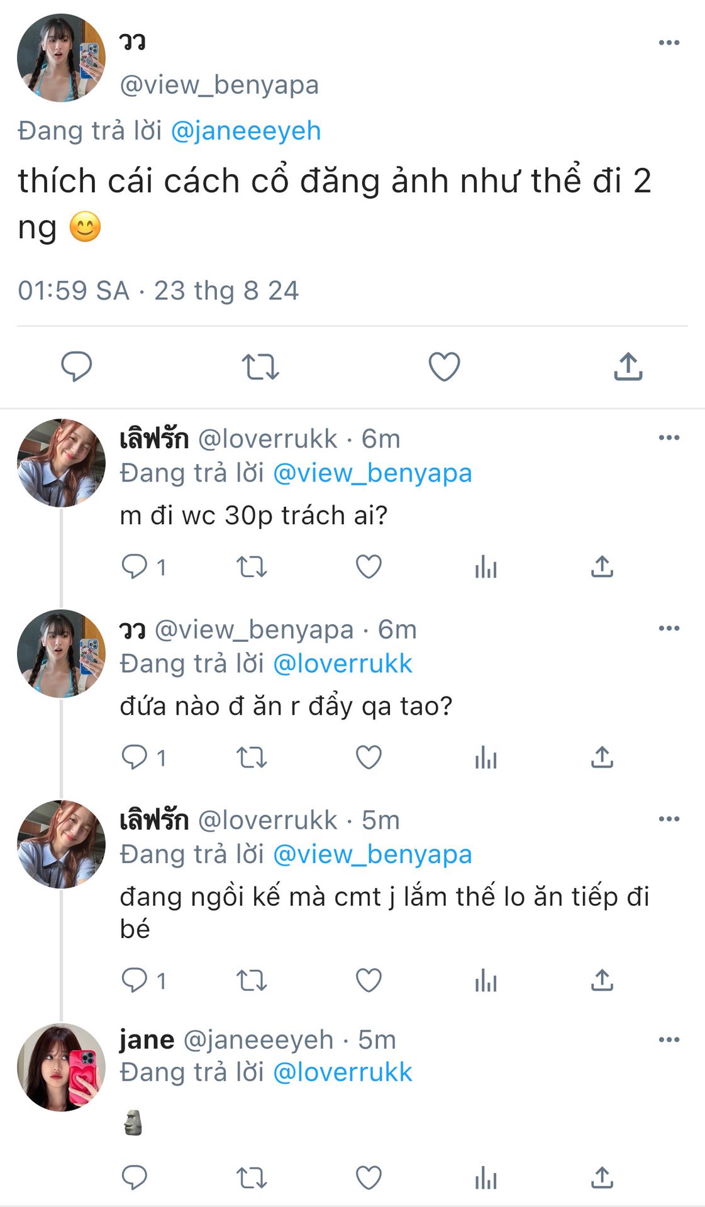The height and width of the screenshot is (1207, 705).
Task: Open more options on the "m đi wc 30p" reply
Action: (669, 438)
